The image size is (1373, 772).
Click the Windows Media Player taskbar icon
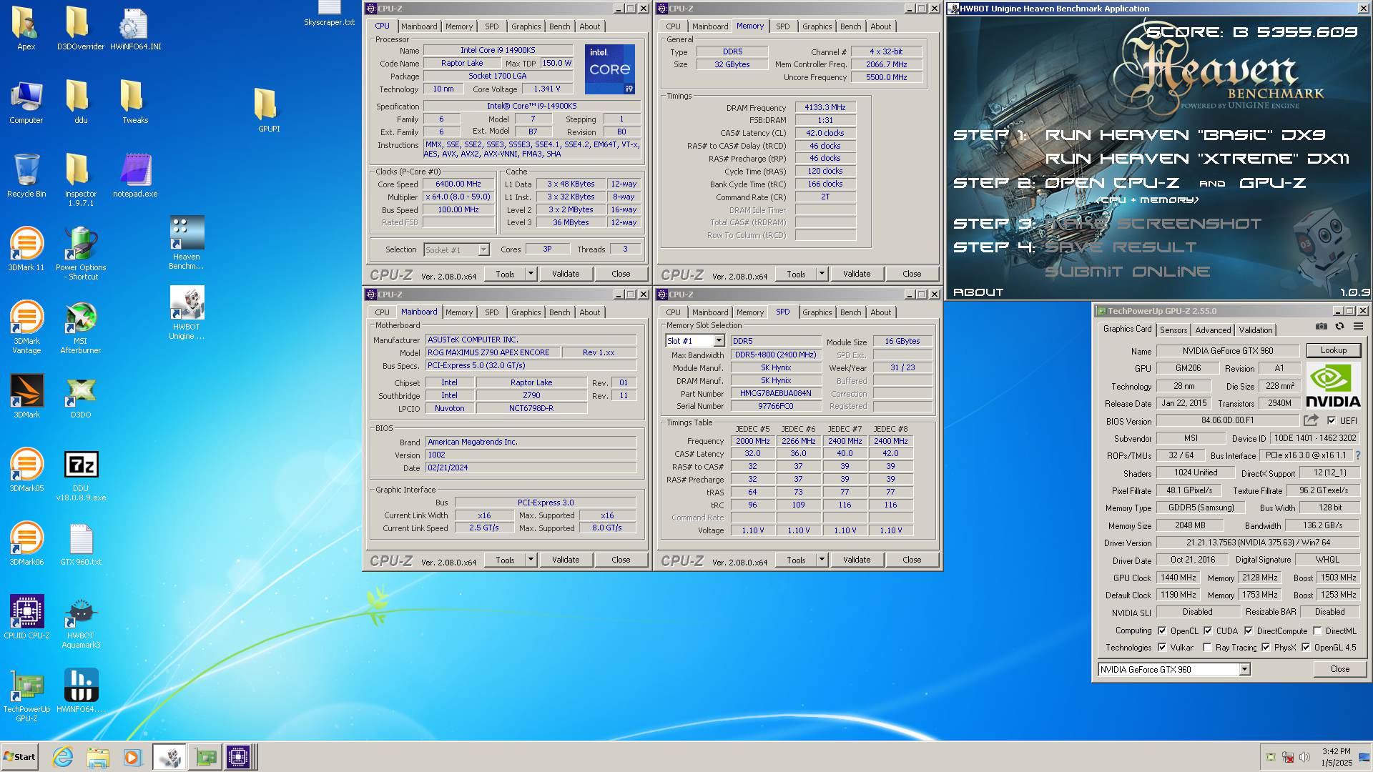(132, 757)
